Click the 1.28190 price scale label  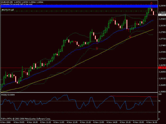tap(162, 26)
